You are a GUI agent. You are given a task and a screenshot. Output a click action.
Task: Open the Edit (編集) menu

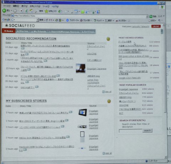(16, 6)
